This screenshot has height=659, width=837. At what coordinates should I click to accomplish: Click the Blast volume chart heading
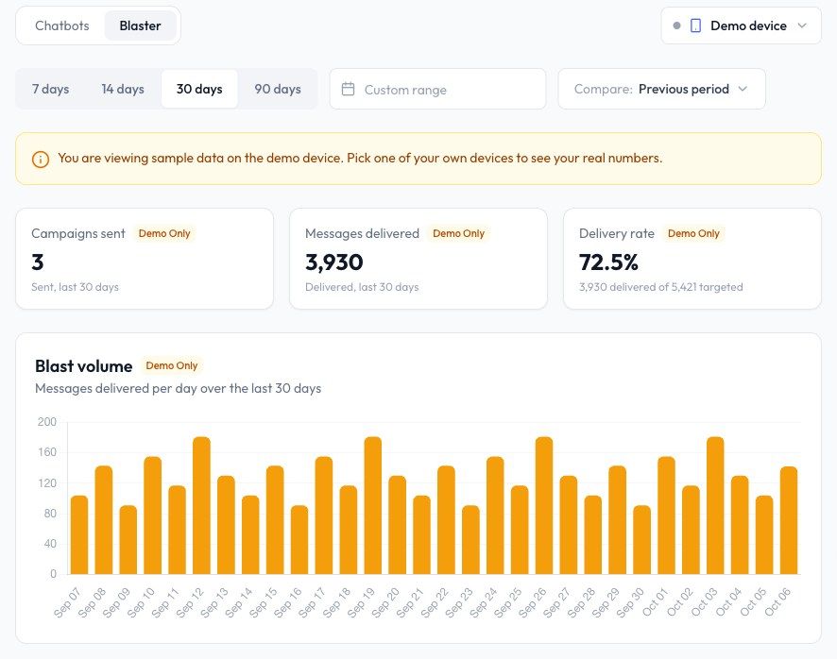[x=84, y=366]
